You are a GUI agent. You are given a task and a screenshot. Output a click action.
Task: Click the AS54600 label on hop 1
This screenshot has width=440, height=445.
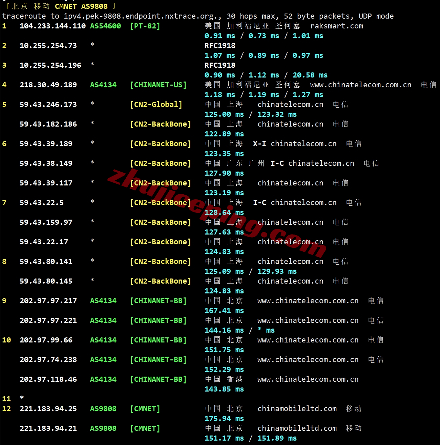coord(105,26)
